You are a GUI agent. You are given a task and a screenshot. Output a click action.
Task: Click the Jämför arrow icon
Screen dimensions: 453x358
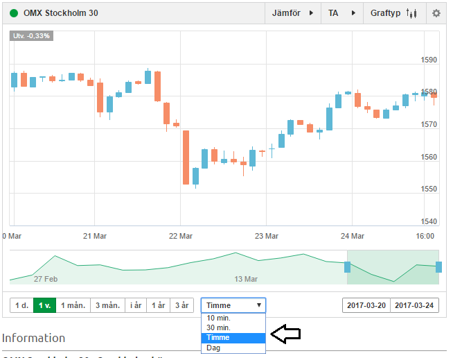pyautogui.click(x=311, y=13)
